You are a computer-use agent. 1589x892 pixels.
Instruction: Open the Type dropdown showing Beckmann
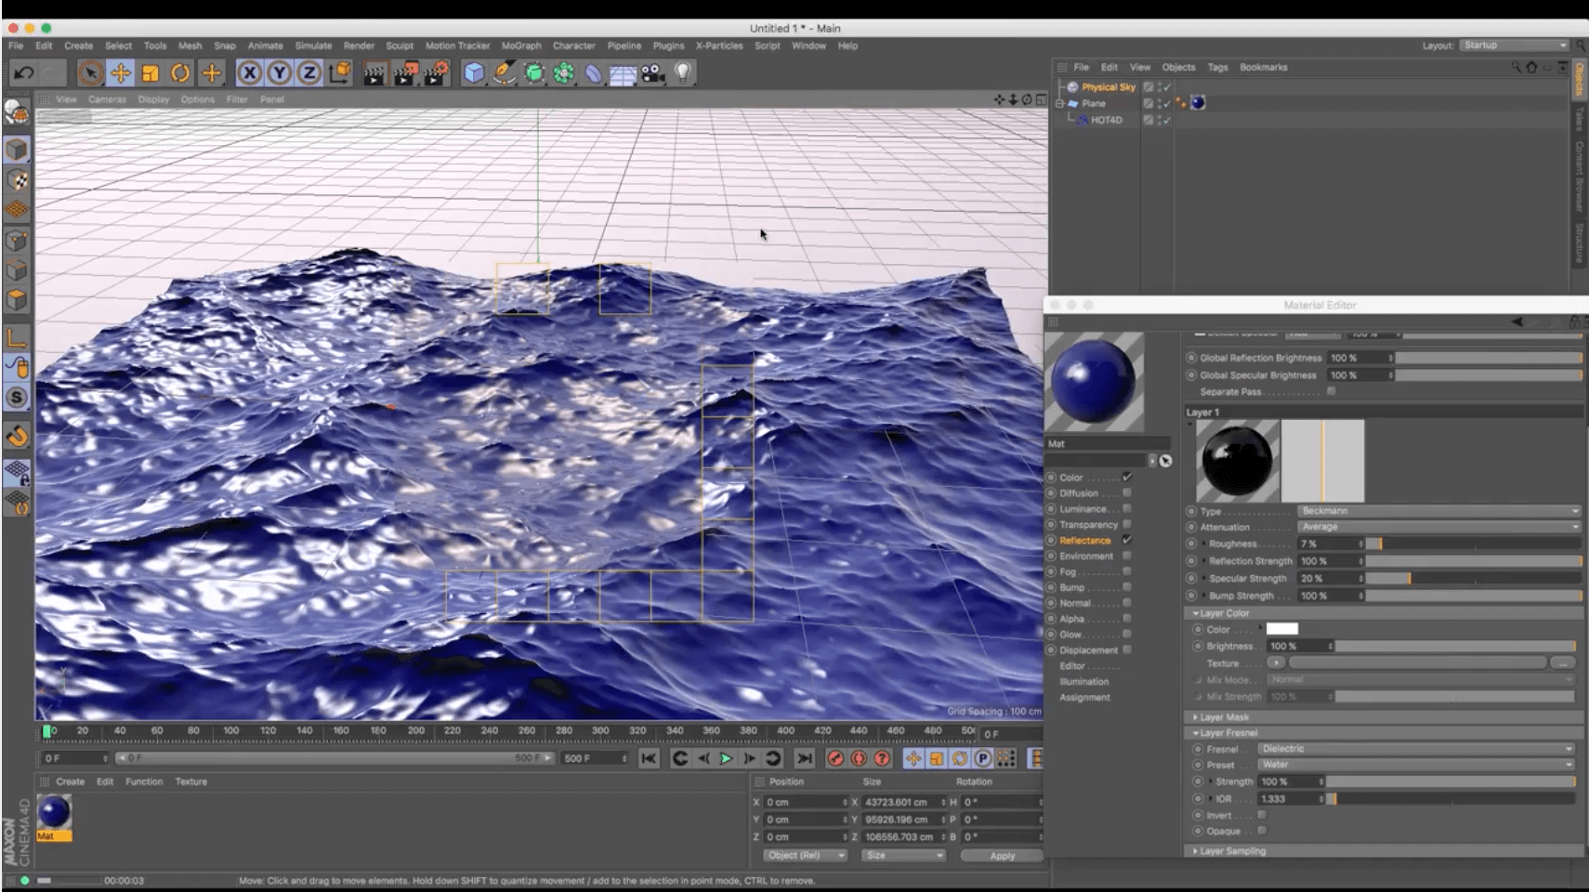(1438, 511)
